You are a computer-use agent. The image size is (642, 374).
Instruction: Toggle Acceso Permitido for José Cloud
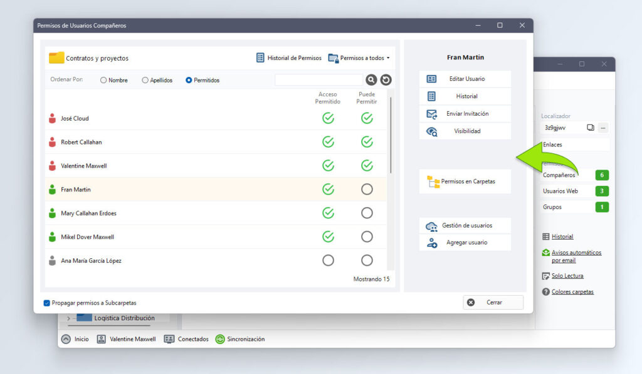pos(328,118)
